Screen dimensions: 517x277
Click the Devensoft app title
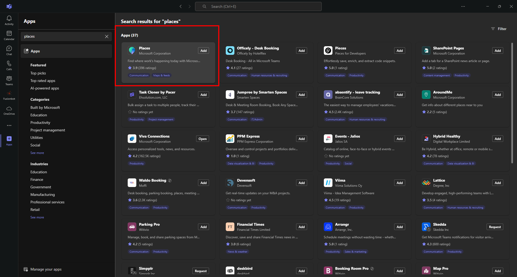[246, 180]
